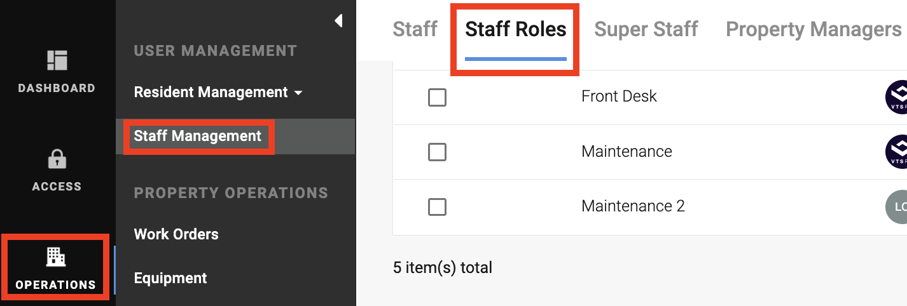Go to Equipment in the sidebar
Screen dimensions: 907x306
click(x=170, y=278)
